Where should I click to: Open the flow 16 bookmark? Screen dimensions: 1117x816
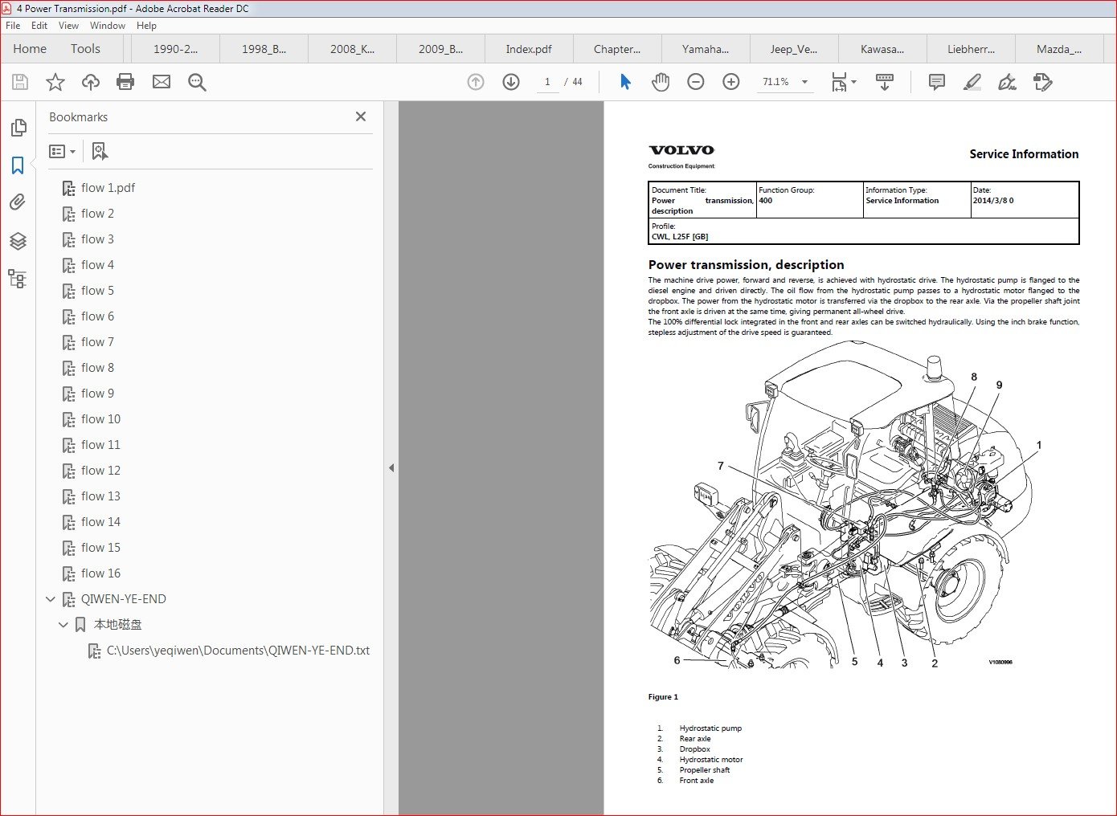(x=100, y=573)
